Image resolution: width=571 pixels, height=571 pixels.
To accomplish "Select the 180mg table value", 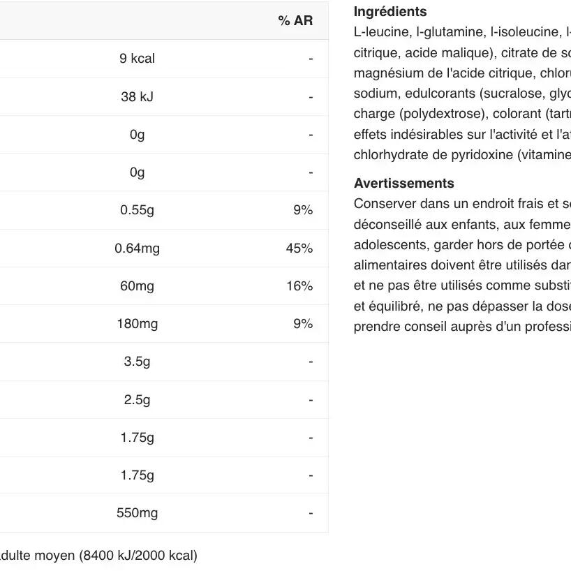I will (x=137, y=324).
